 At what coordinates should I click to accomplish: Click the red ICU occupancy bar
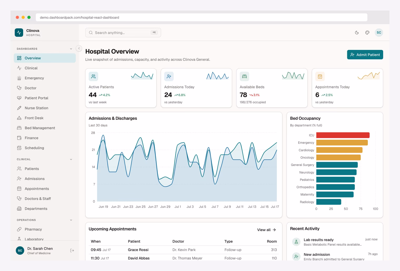click(x=343, y=135)
